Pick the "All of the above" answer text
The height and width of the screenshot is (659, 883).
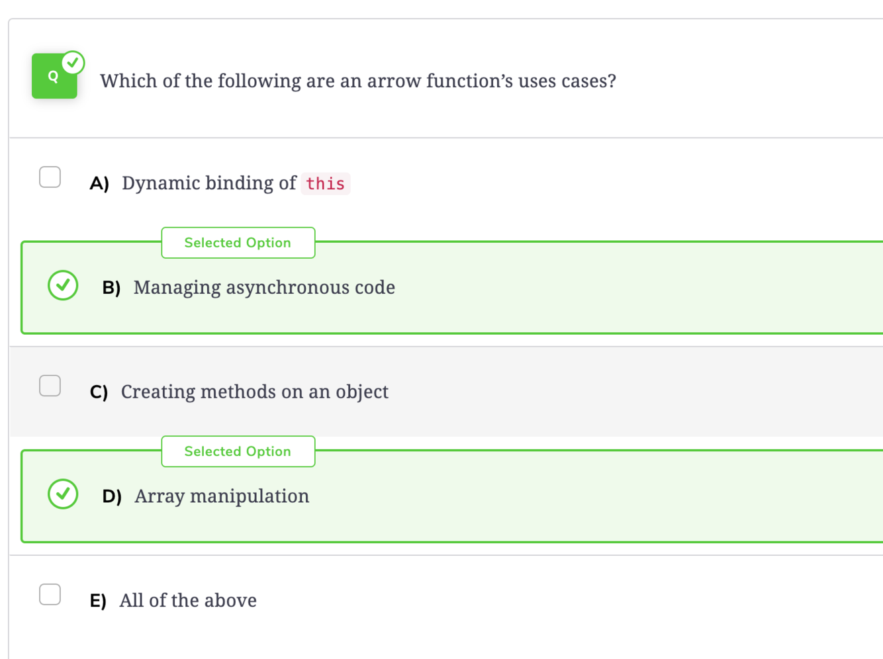point(188,600)
